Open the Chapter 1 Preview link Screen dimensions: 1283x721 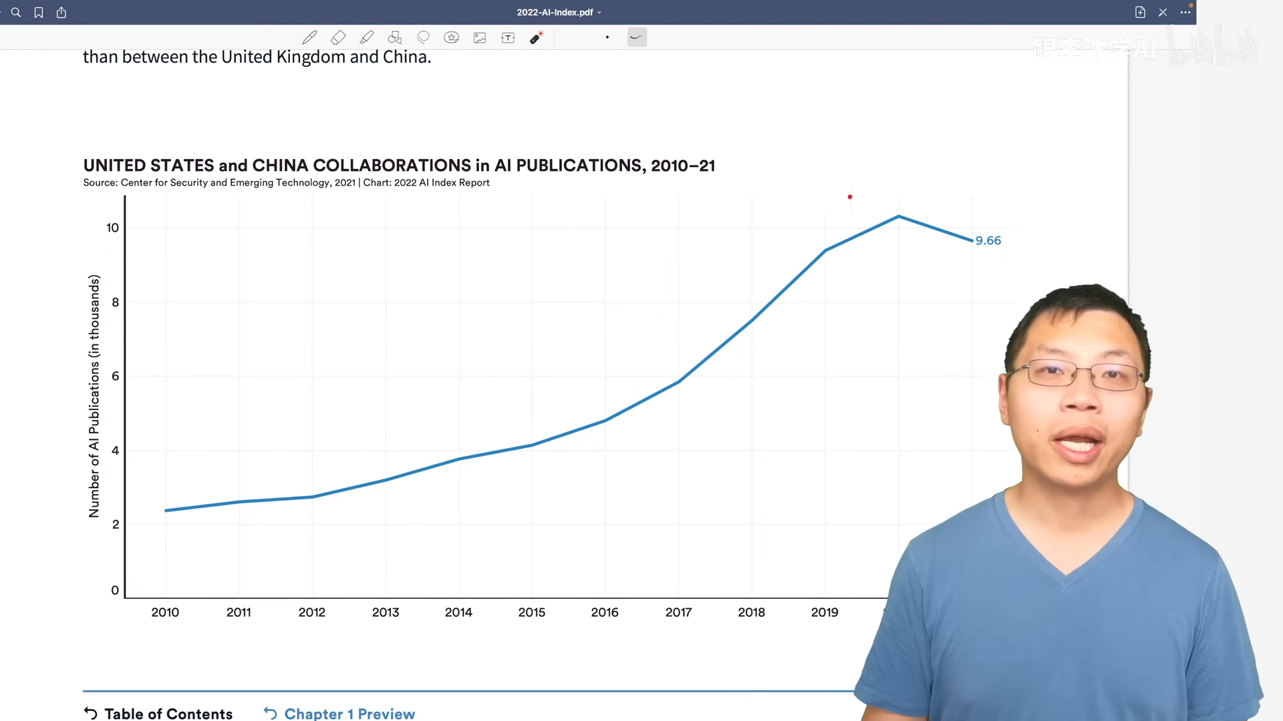tap(339, 713)
